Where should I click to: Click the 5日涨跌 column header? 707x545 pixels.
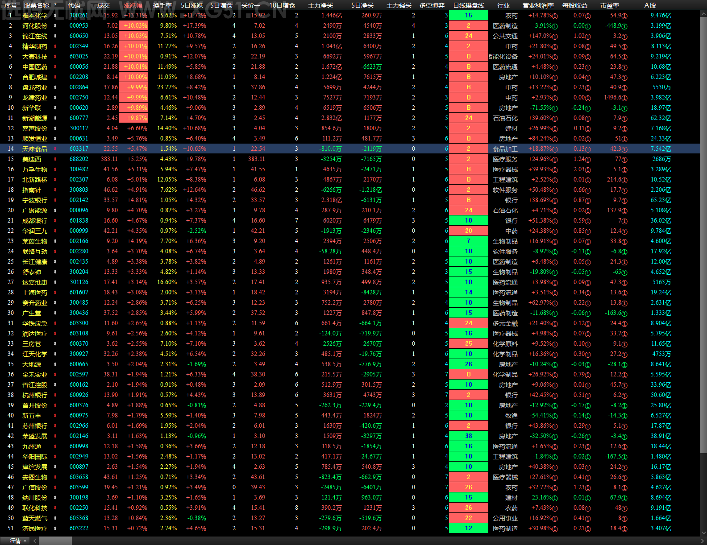pos(192,5)
